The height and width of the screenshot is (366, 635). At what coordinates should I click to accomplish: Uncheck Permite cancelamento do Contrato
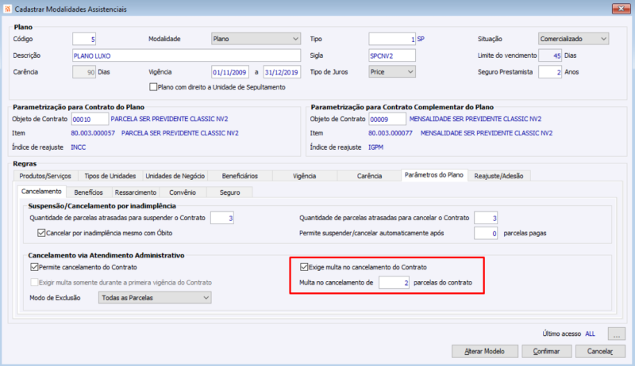[x=34, y=267]
